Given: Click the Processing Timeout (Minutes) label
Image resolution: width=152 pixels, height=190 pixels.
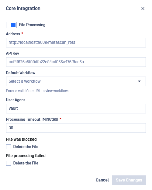Looking at the screenshot, I should click(x=32, y=119).
